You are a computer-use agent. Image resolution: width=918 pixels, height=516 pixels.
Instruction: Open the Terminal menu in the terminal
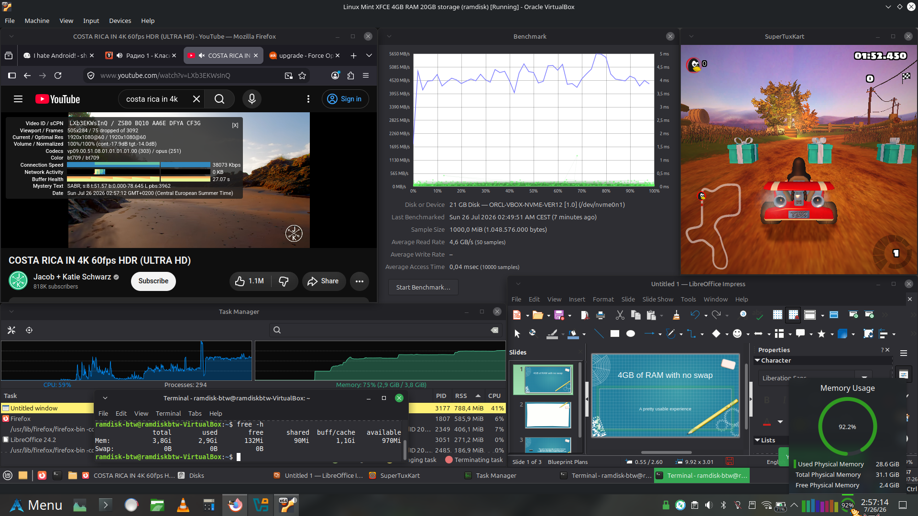pyautogui.click(x=168, y=413)
